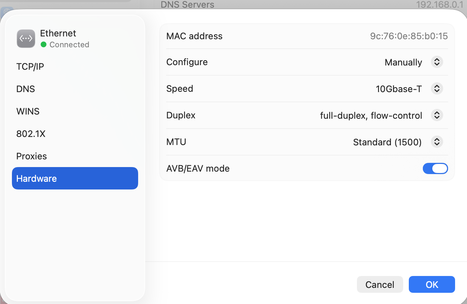467x304 pixels.
Task: Open the TCP/IP settings pane
Action: (30, 67)
